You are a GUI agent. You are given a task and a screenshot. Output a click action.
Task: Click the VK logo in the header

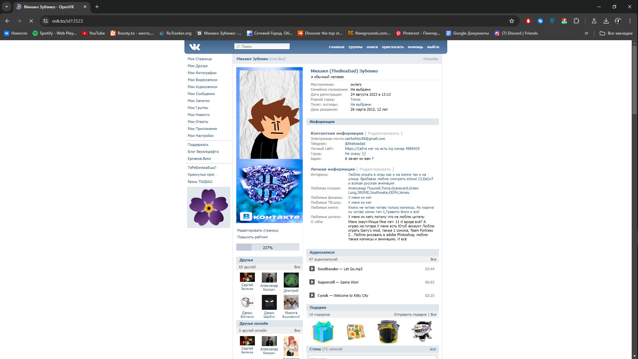tap(195, 47)
